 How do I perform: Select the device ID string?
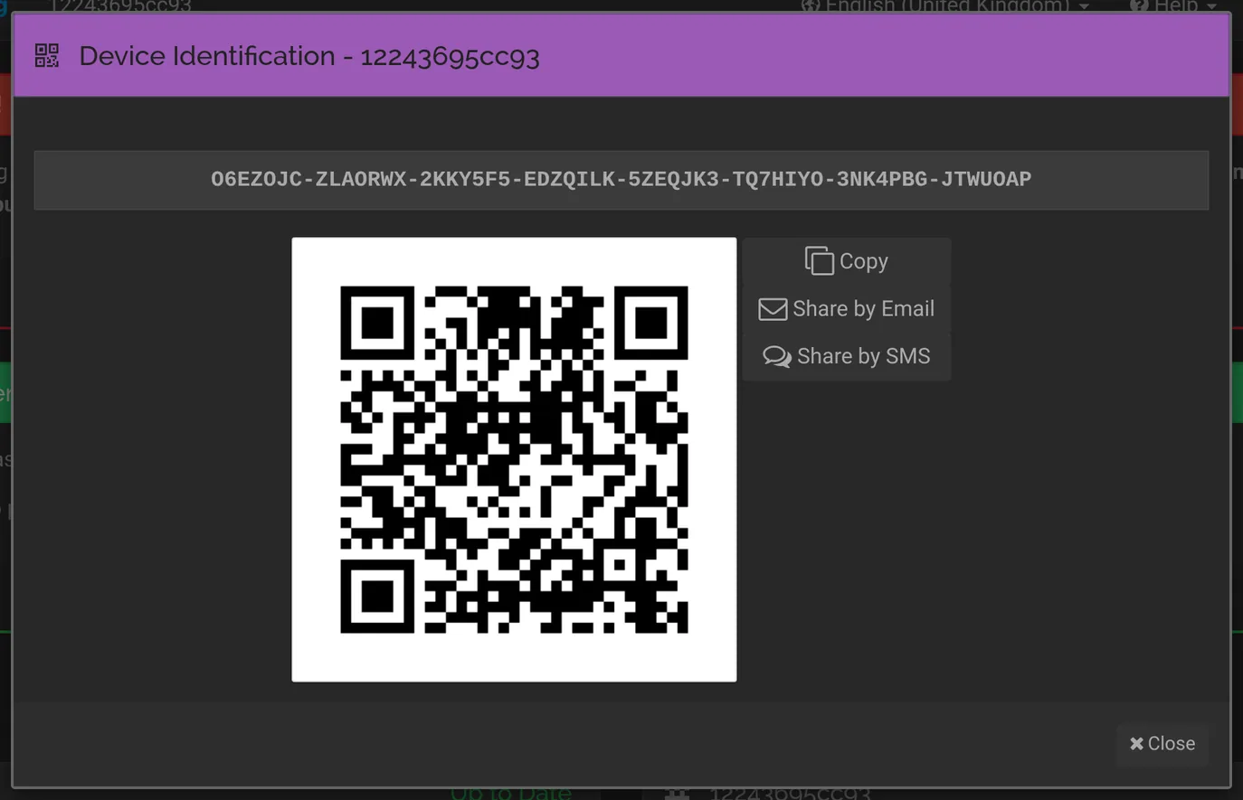pos(621,179)
